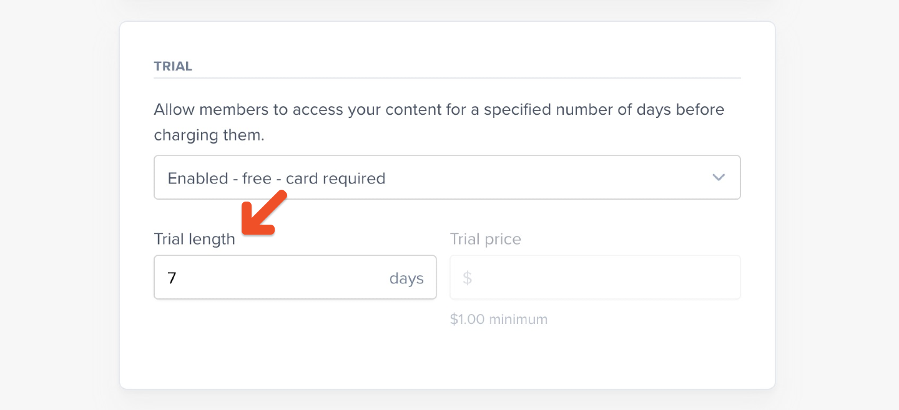The image size is (899, 410).
Task: Click the "$1.00 minimum" hint text
Action: (x=499, y=320)
